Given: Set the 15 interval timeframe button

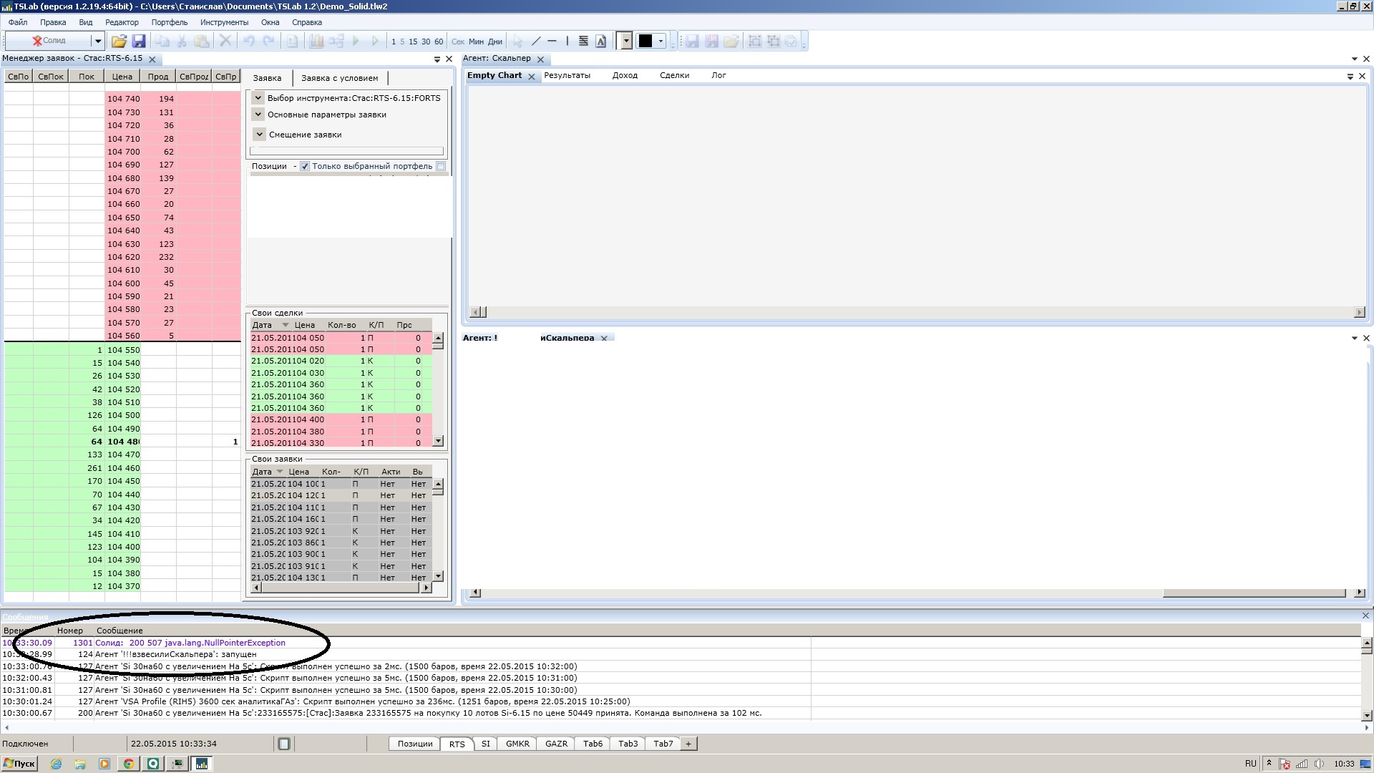Looking at the screenshot, I should click(413, 42).
